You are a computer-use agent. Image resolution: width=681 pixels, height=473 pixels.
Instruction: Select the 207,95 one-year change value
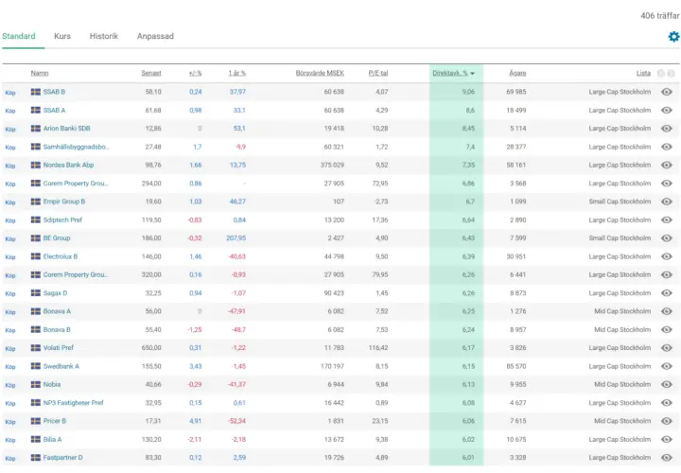click(236, 238)
